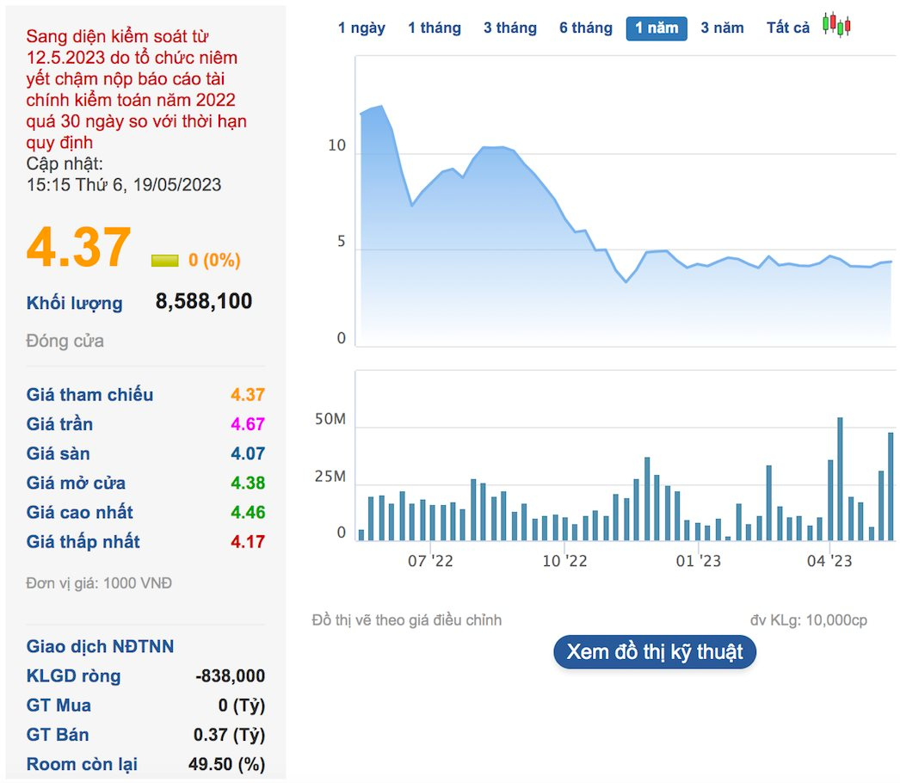Click the "Giá sàn" value 4.07

click(x=248, y=453)
